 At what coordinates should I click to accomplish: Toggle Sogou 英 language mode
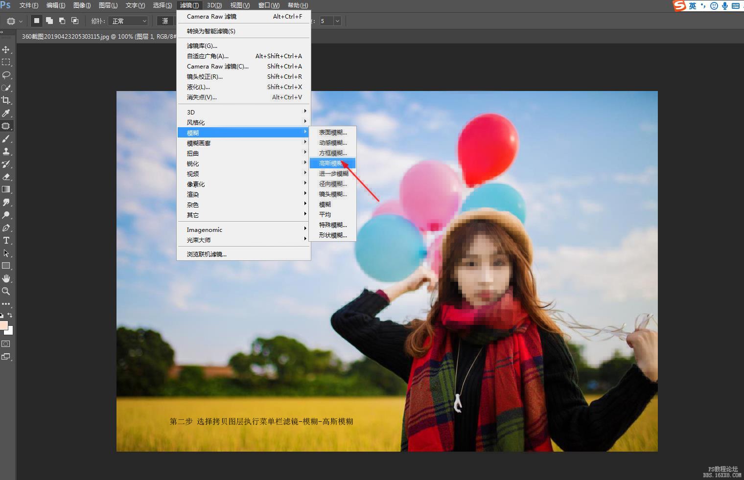point(693,6)
